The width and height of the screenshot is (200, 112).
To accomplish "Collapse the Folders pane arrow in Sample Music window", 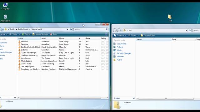I will (15, 97).
